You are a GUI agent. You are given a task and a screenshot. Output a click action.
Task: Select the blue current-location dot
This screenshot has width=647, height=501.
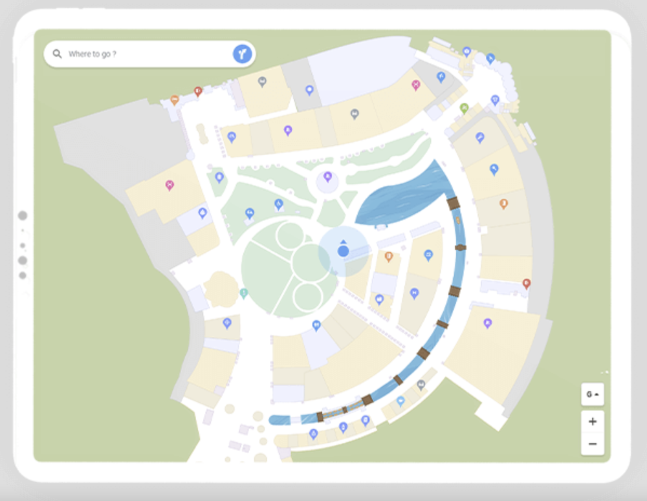click(x=344, y=251)
